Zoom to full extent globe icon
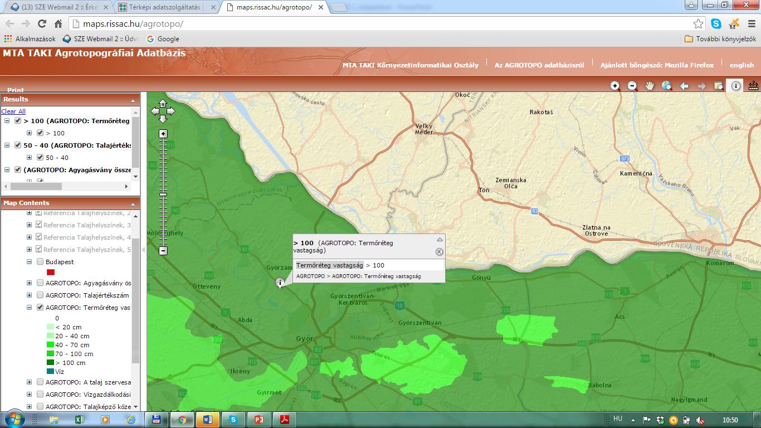Viewport: 761px width, 428px height. click(667, 86)
